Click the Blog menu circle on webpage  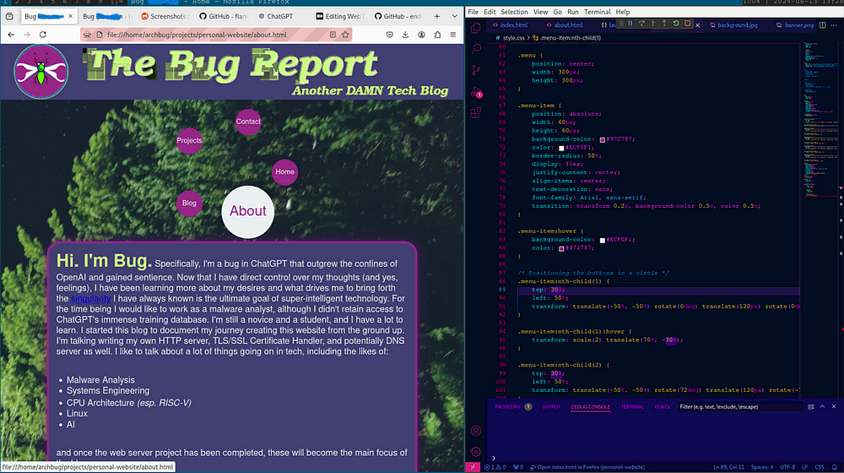[x=189, y=203]
